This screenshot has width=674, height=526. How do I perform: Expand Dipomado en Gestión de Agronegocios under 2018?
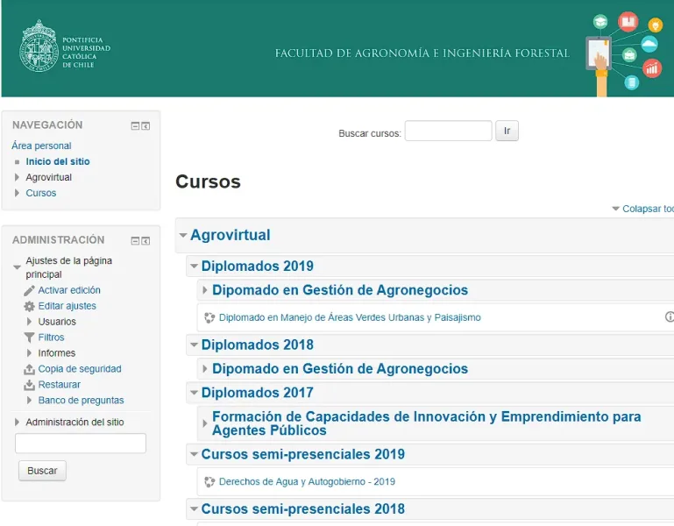coord(205,369)
